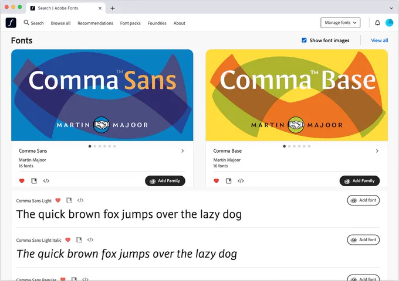Screen dimensions: 399x281
Task: Add font Comma Sans Light Italic
Action: (x=363, y=239)
